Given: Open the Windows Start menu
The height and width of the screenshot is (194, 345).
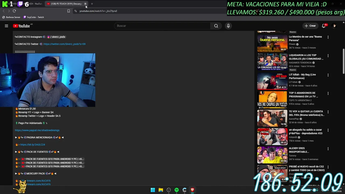Looking at the screenshot, I should point(153,190).
